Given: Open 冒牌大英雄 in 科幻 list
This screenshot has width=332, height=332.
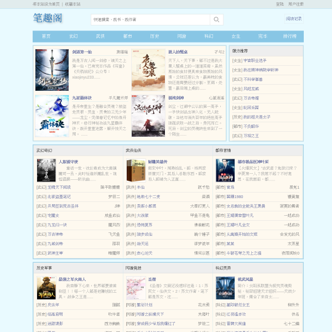Looking at the screenshot, I should tap(236, 324).
